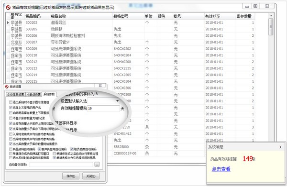Click the row indicator arrow of row S00203
Viewport: 287px width, 187px height.
pos(8,22)
